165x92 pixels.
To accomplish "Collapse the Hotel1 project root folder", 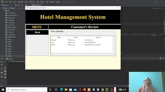I will (1, 8).
